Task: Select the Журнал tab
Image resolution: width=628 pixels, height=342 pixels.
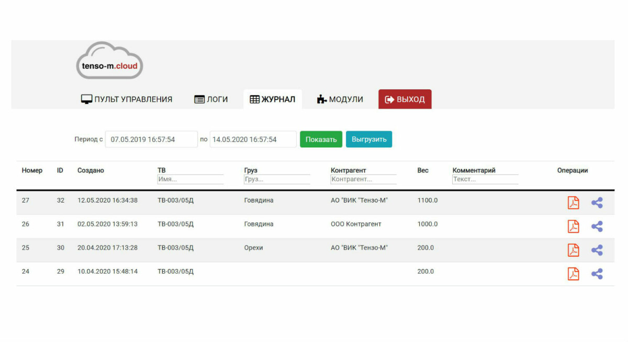Action: [273, 99]
